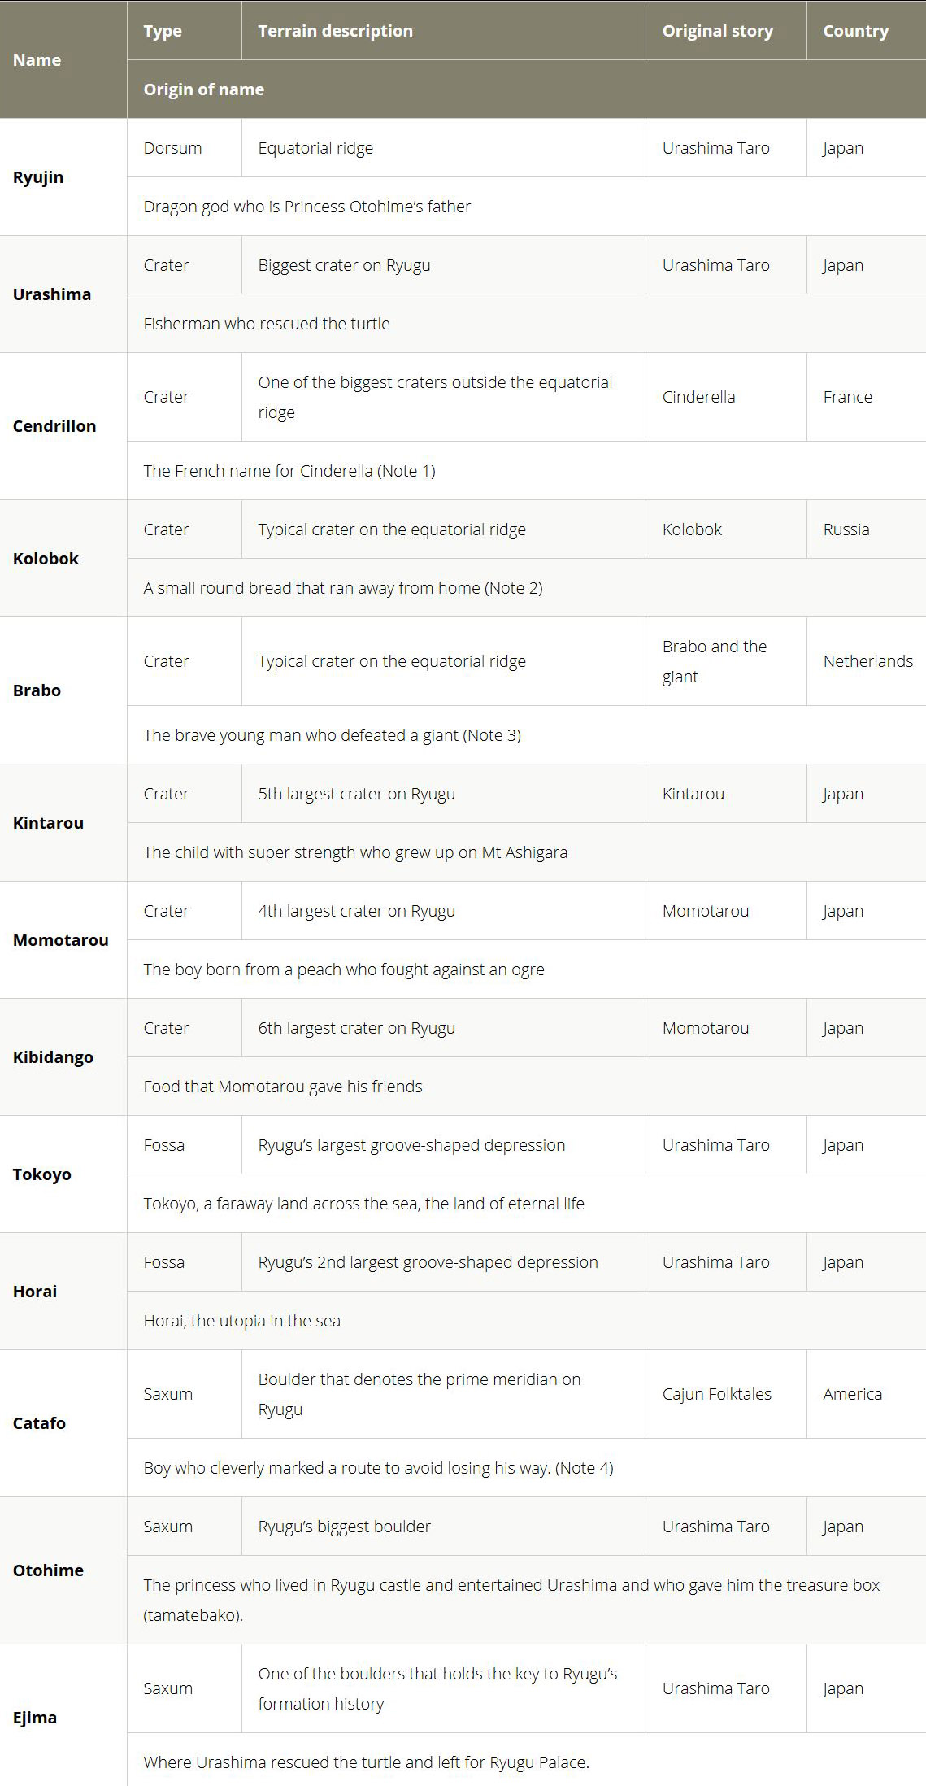Click the Type column header
The width and height of the screenshot is (926, 1786).
(163, 31)
